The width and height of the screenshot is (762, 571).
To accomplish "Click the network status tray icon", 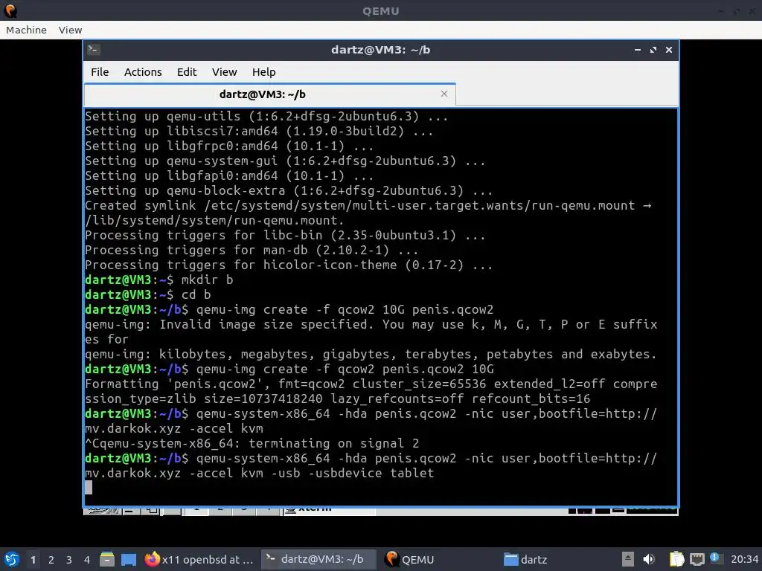I will click(697, 559).
